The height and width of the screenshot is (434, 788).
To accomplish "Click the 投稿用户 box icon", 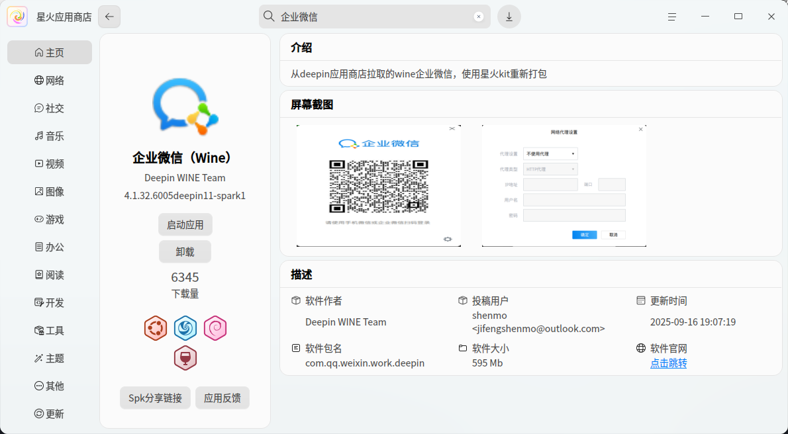I will point(463,300).
